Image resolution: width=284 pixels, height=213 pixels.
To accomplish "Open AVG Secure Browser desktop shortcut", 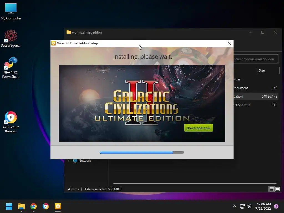I will [11, 122].
